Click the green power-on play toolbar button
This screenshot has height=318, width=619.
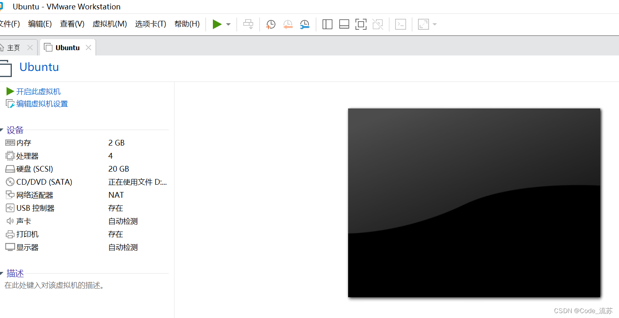coord(217,24)
